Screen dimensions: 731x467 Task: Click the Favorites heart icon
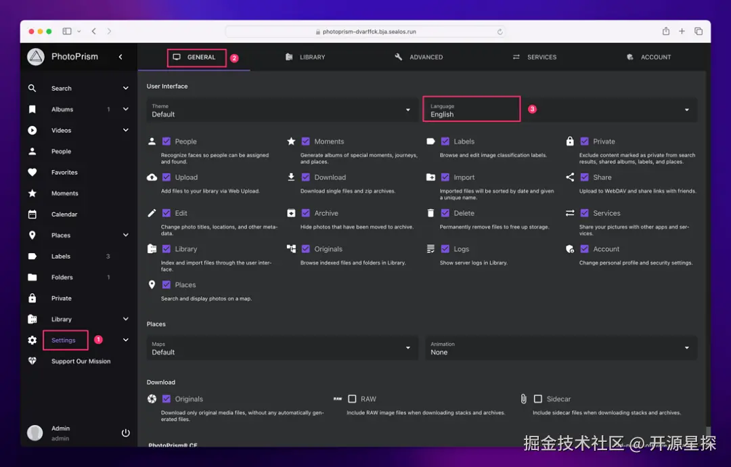coord(32,172)
